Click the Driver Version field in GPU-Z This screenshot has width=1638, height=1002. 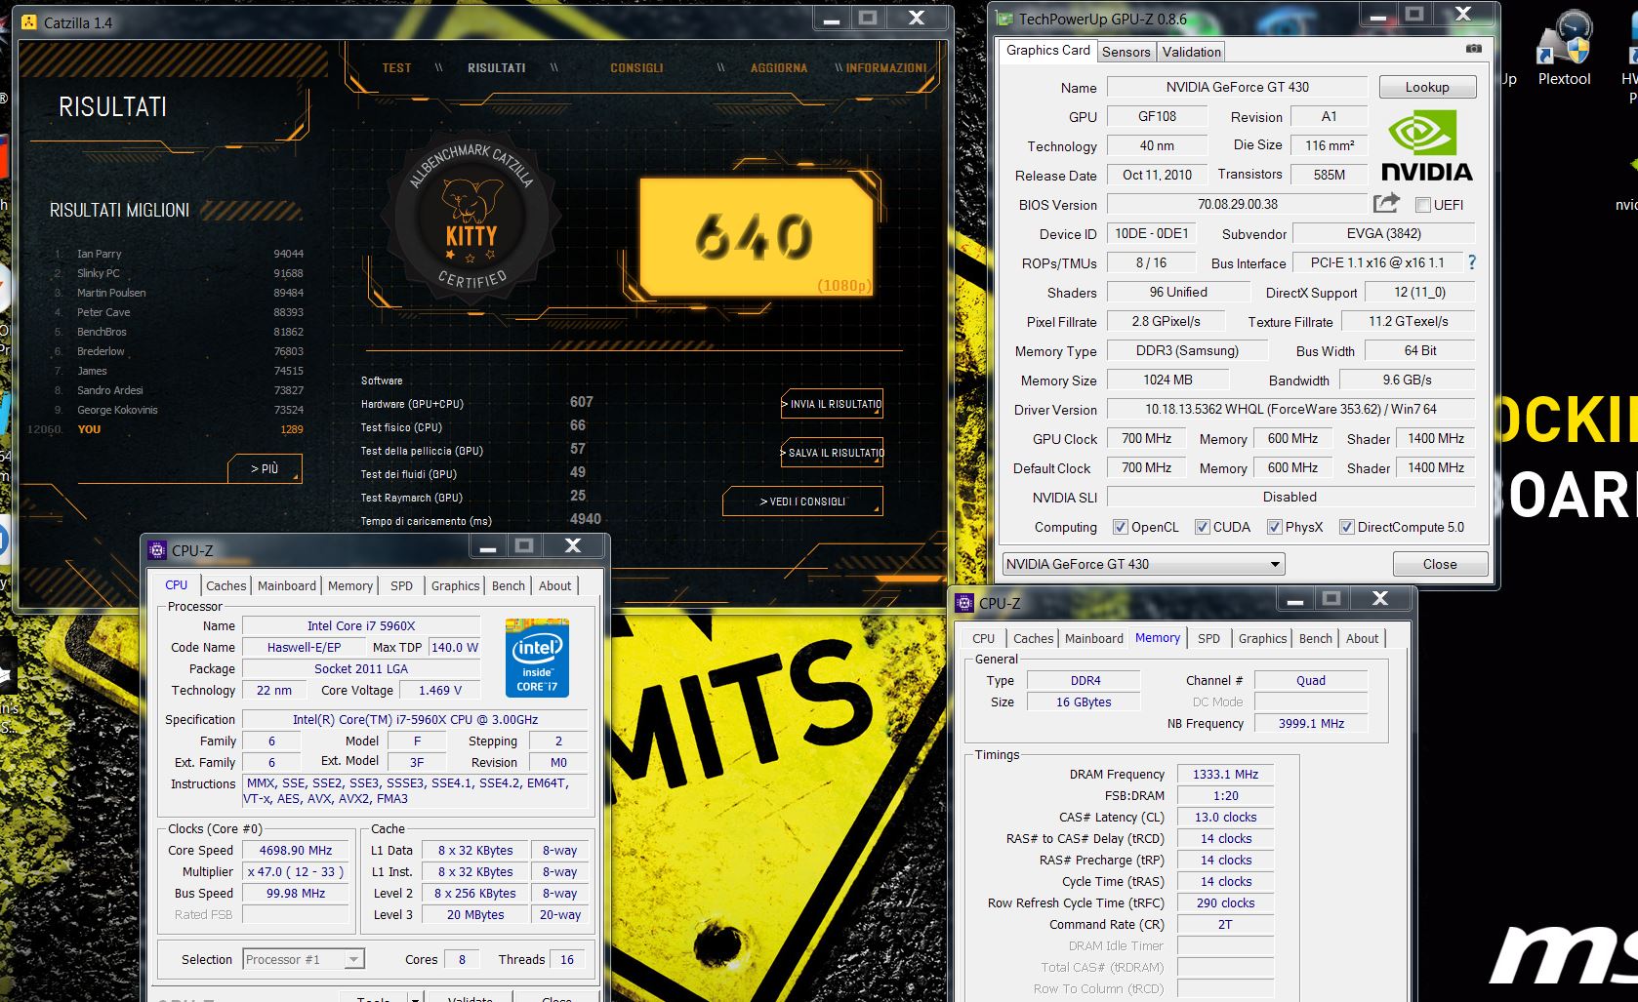point(1290,409)
